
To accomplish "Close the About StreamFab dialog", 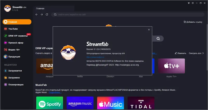I will [149, 30].
